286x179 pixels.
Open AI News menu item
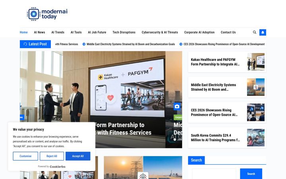click(x=39, y=32)
